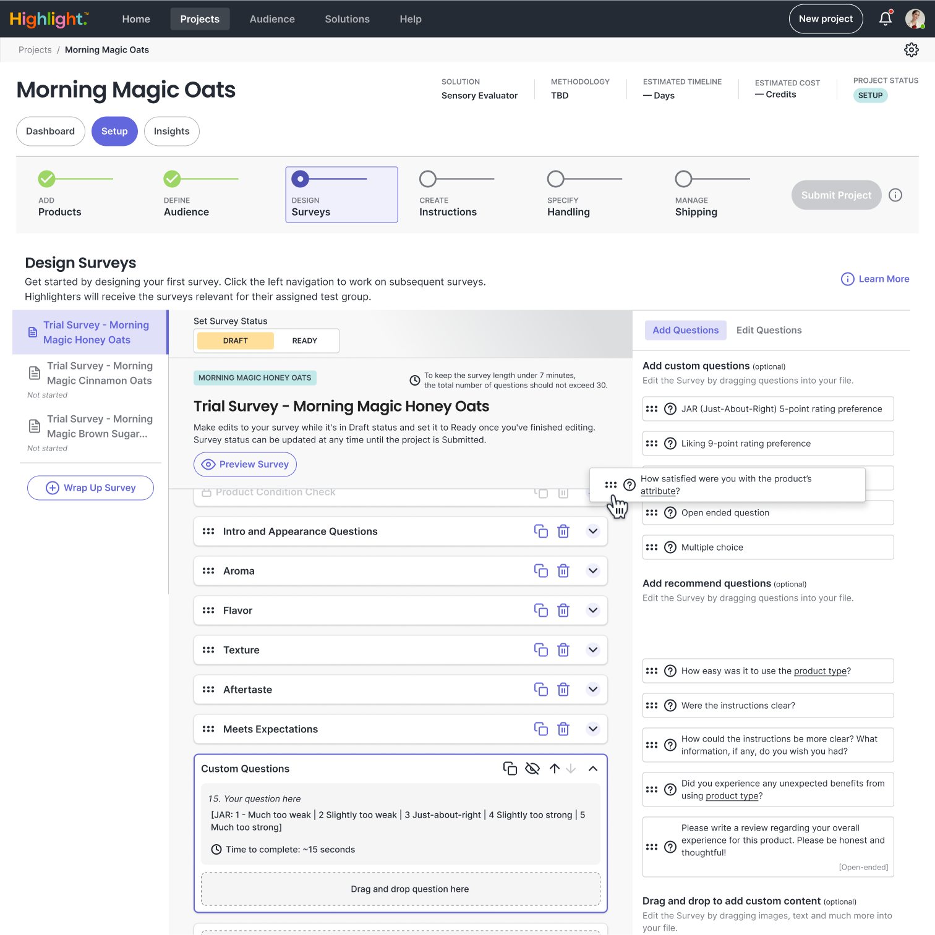The image size is (935, 935).
Task: Open the Learn More link
Action: point(875,279)
